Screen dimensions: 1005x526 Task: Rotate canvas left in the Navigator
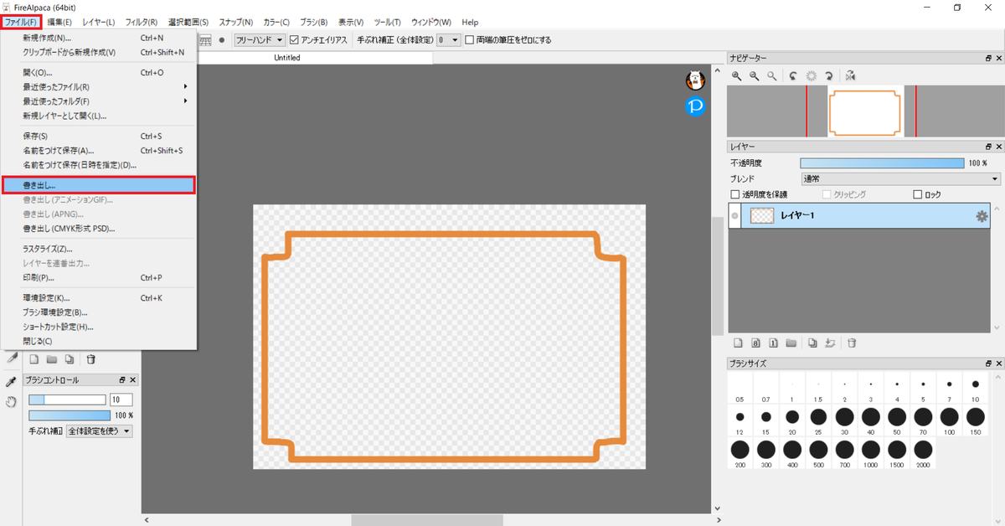[793, 75]
